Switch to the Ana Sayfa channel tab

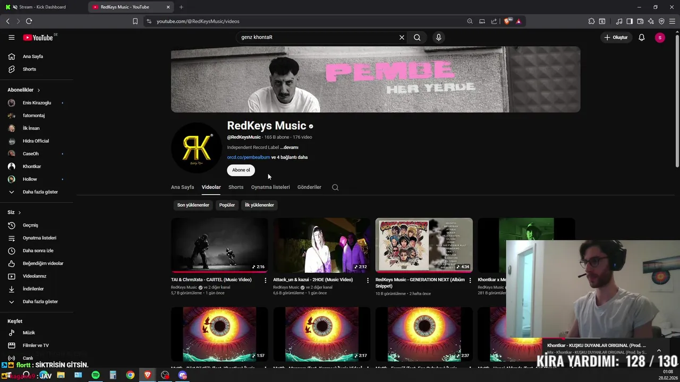(182, 187)
